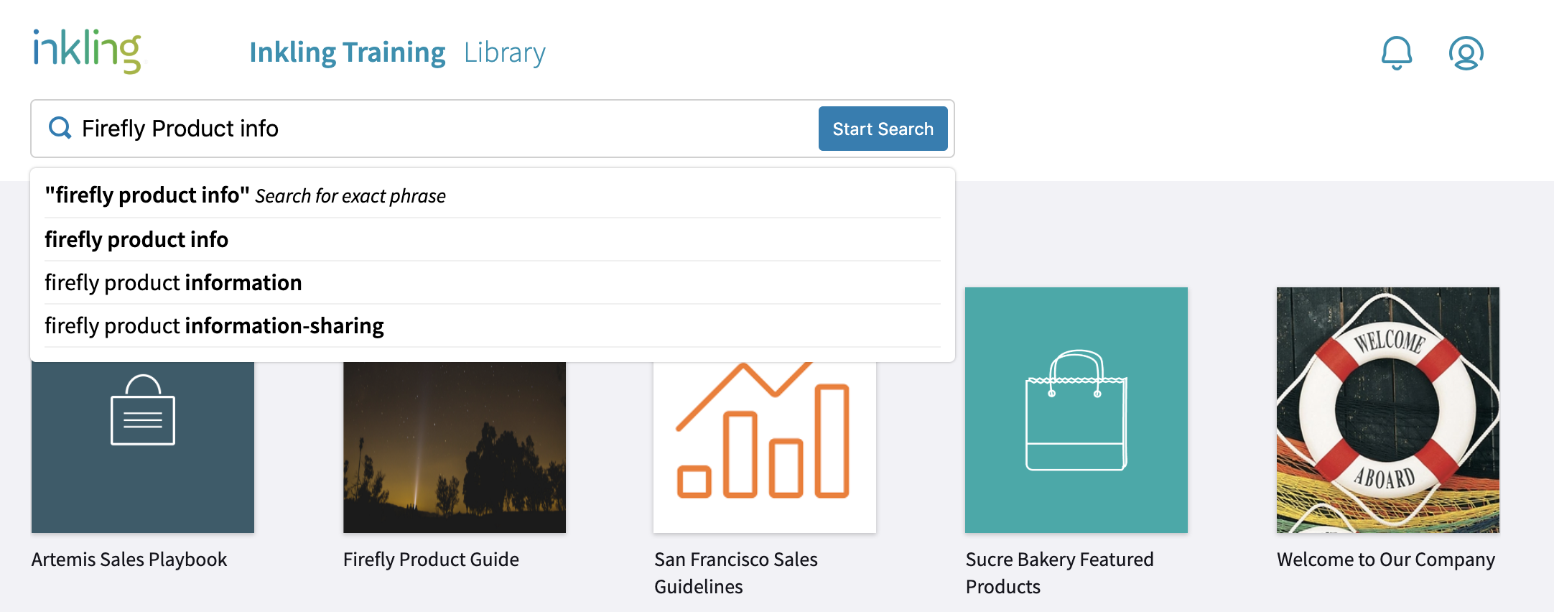
Task: Open the Artemis Sales Playbook cover
Action: click(143, 447)
